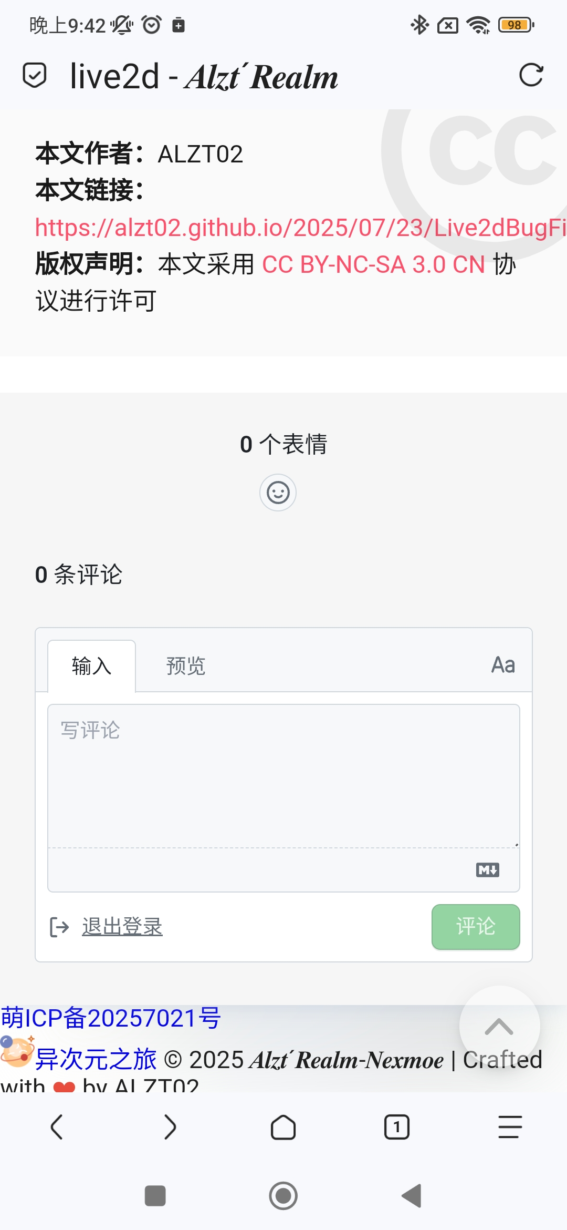Image resolution: width=567 pixels, height=1230 pixels.
Task: Submit with the green 评论 button
Action: (x=476, y=927)
